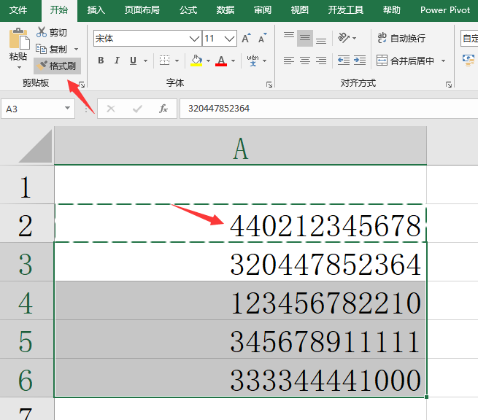Open Alignment group dialog launcher
Image resolution: width=478 pixels, height=420 pixels.
pyautogui.click(x=449, y=85)
